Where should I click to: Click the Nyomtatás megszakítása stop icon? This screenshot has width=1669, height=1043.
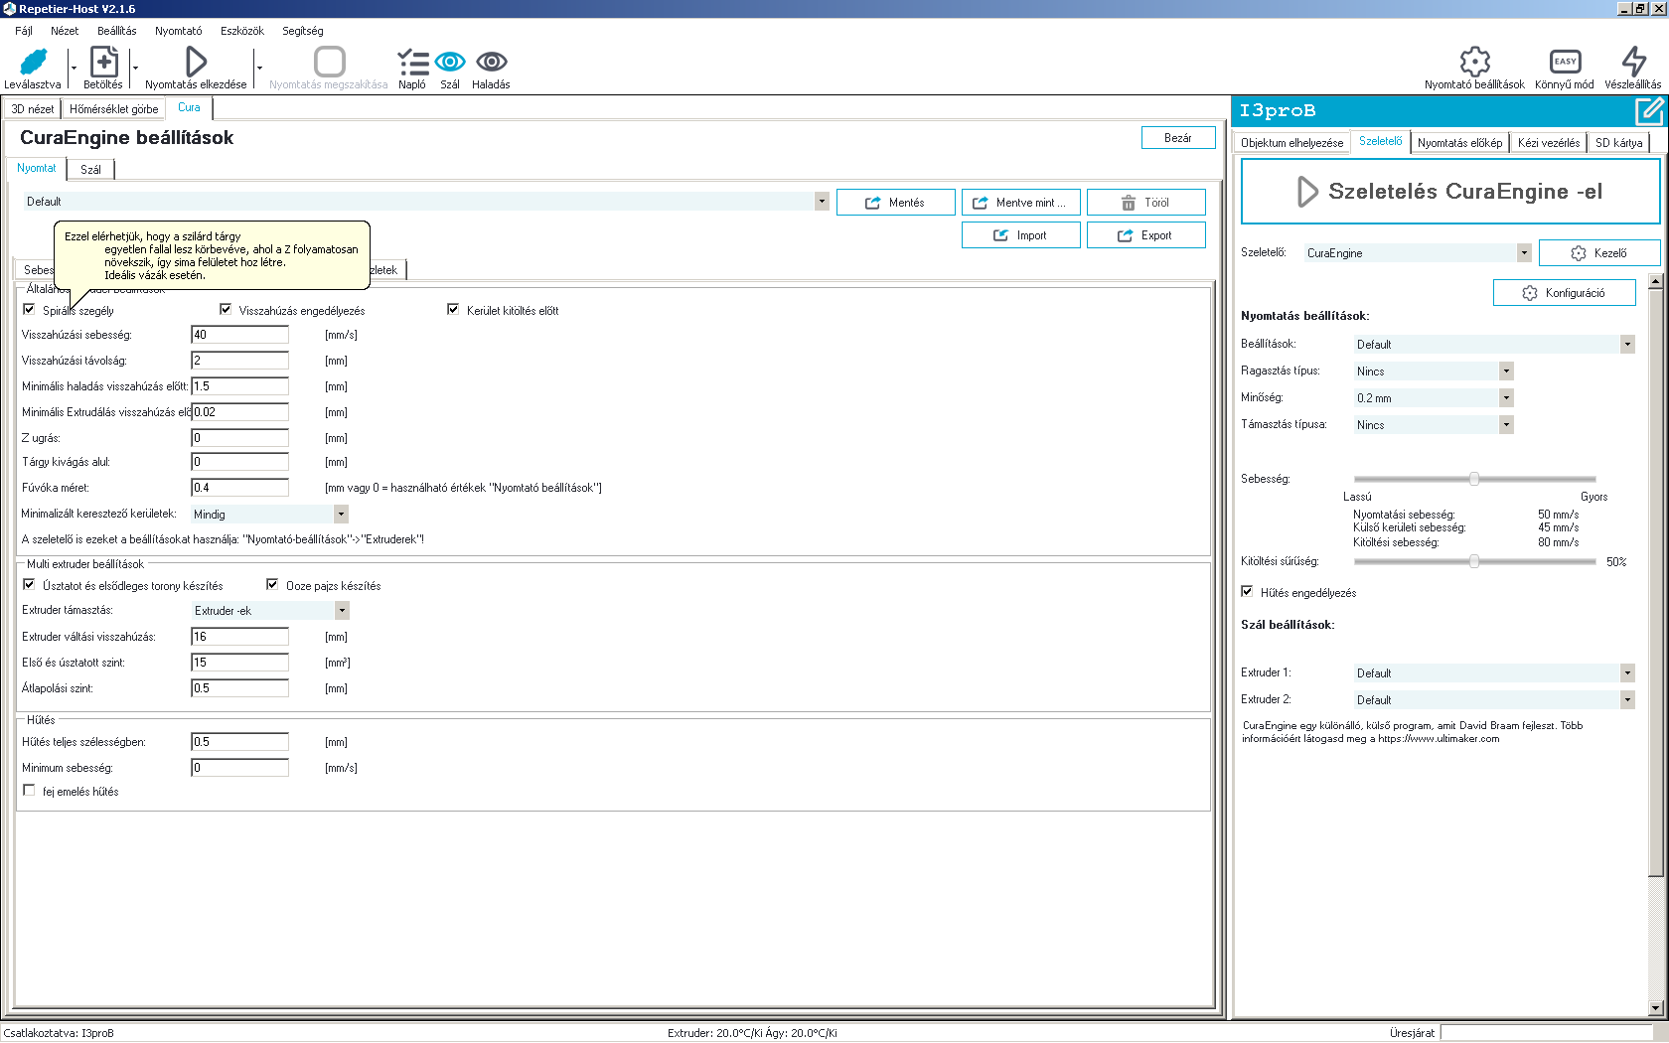click(x=330, y=63)
